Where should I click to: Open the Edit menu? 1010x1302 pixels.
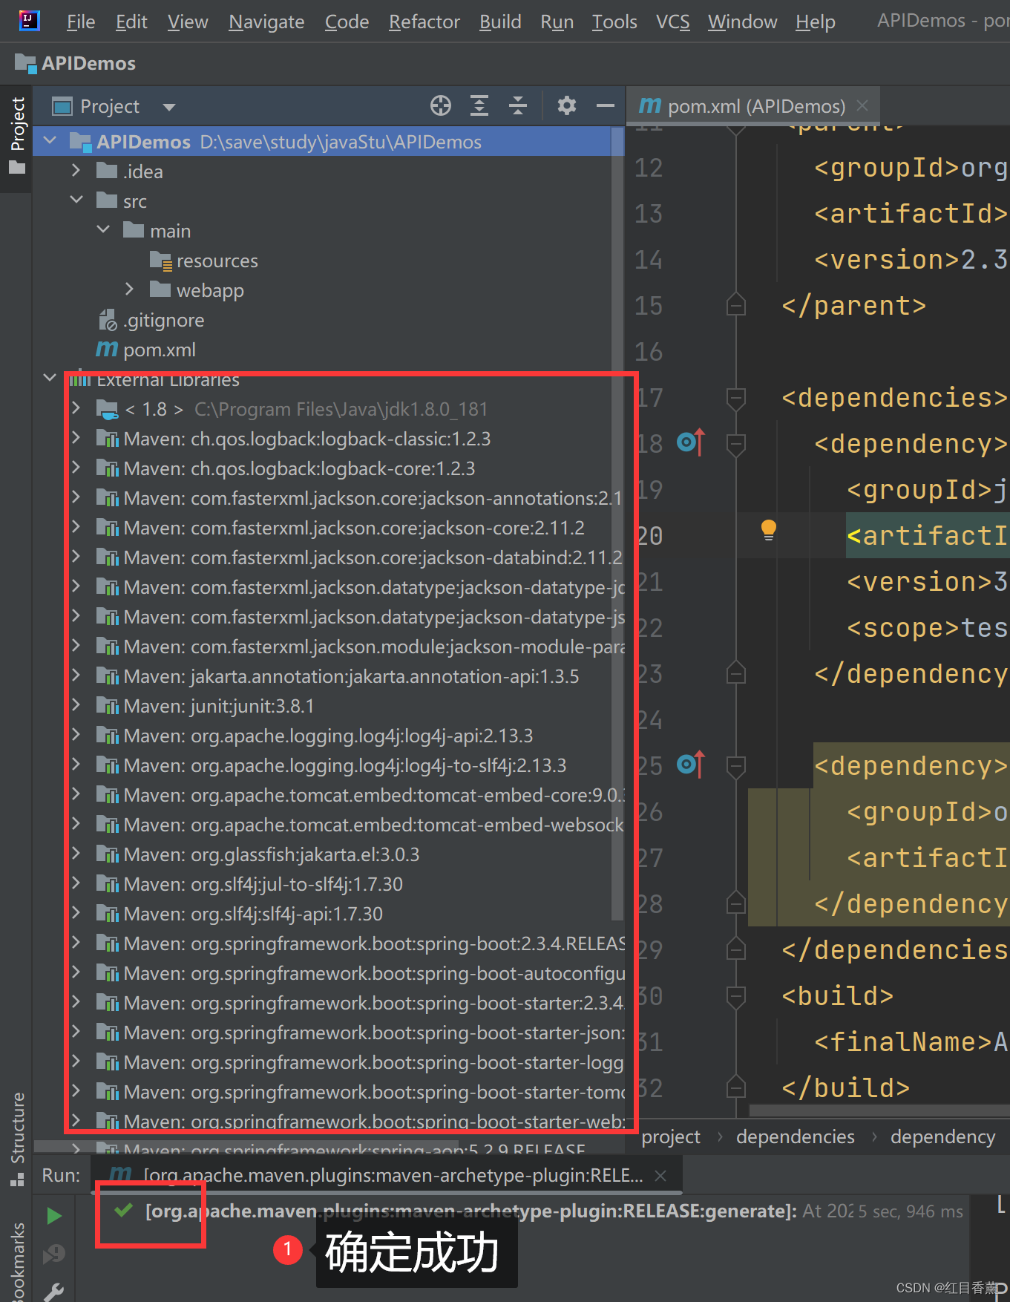tap(131, 22)
